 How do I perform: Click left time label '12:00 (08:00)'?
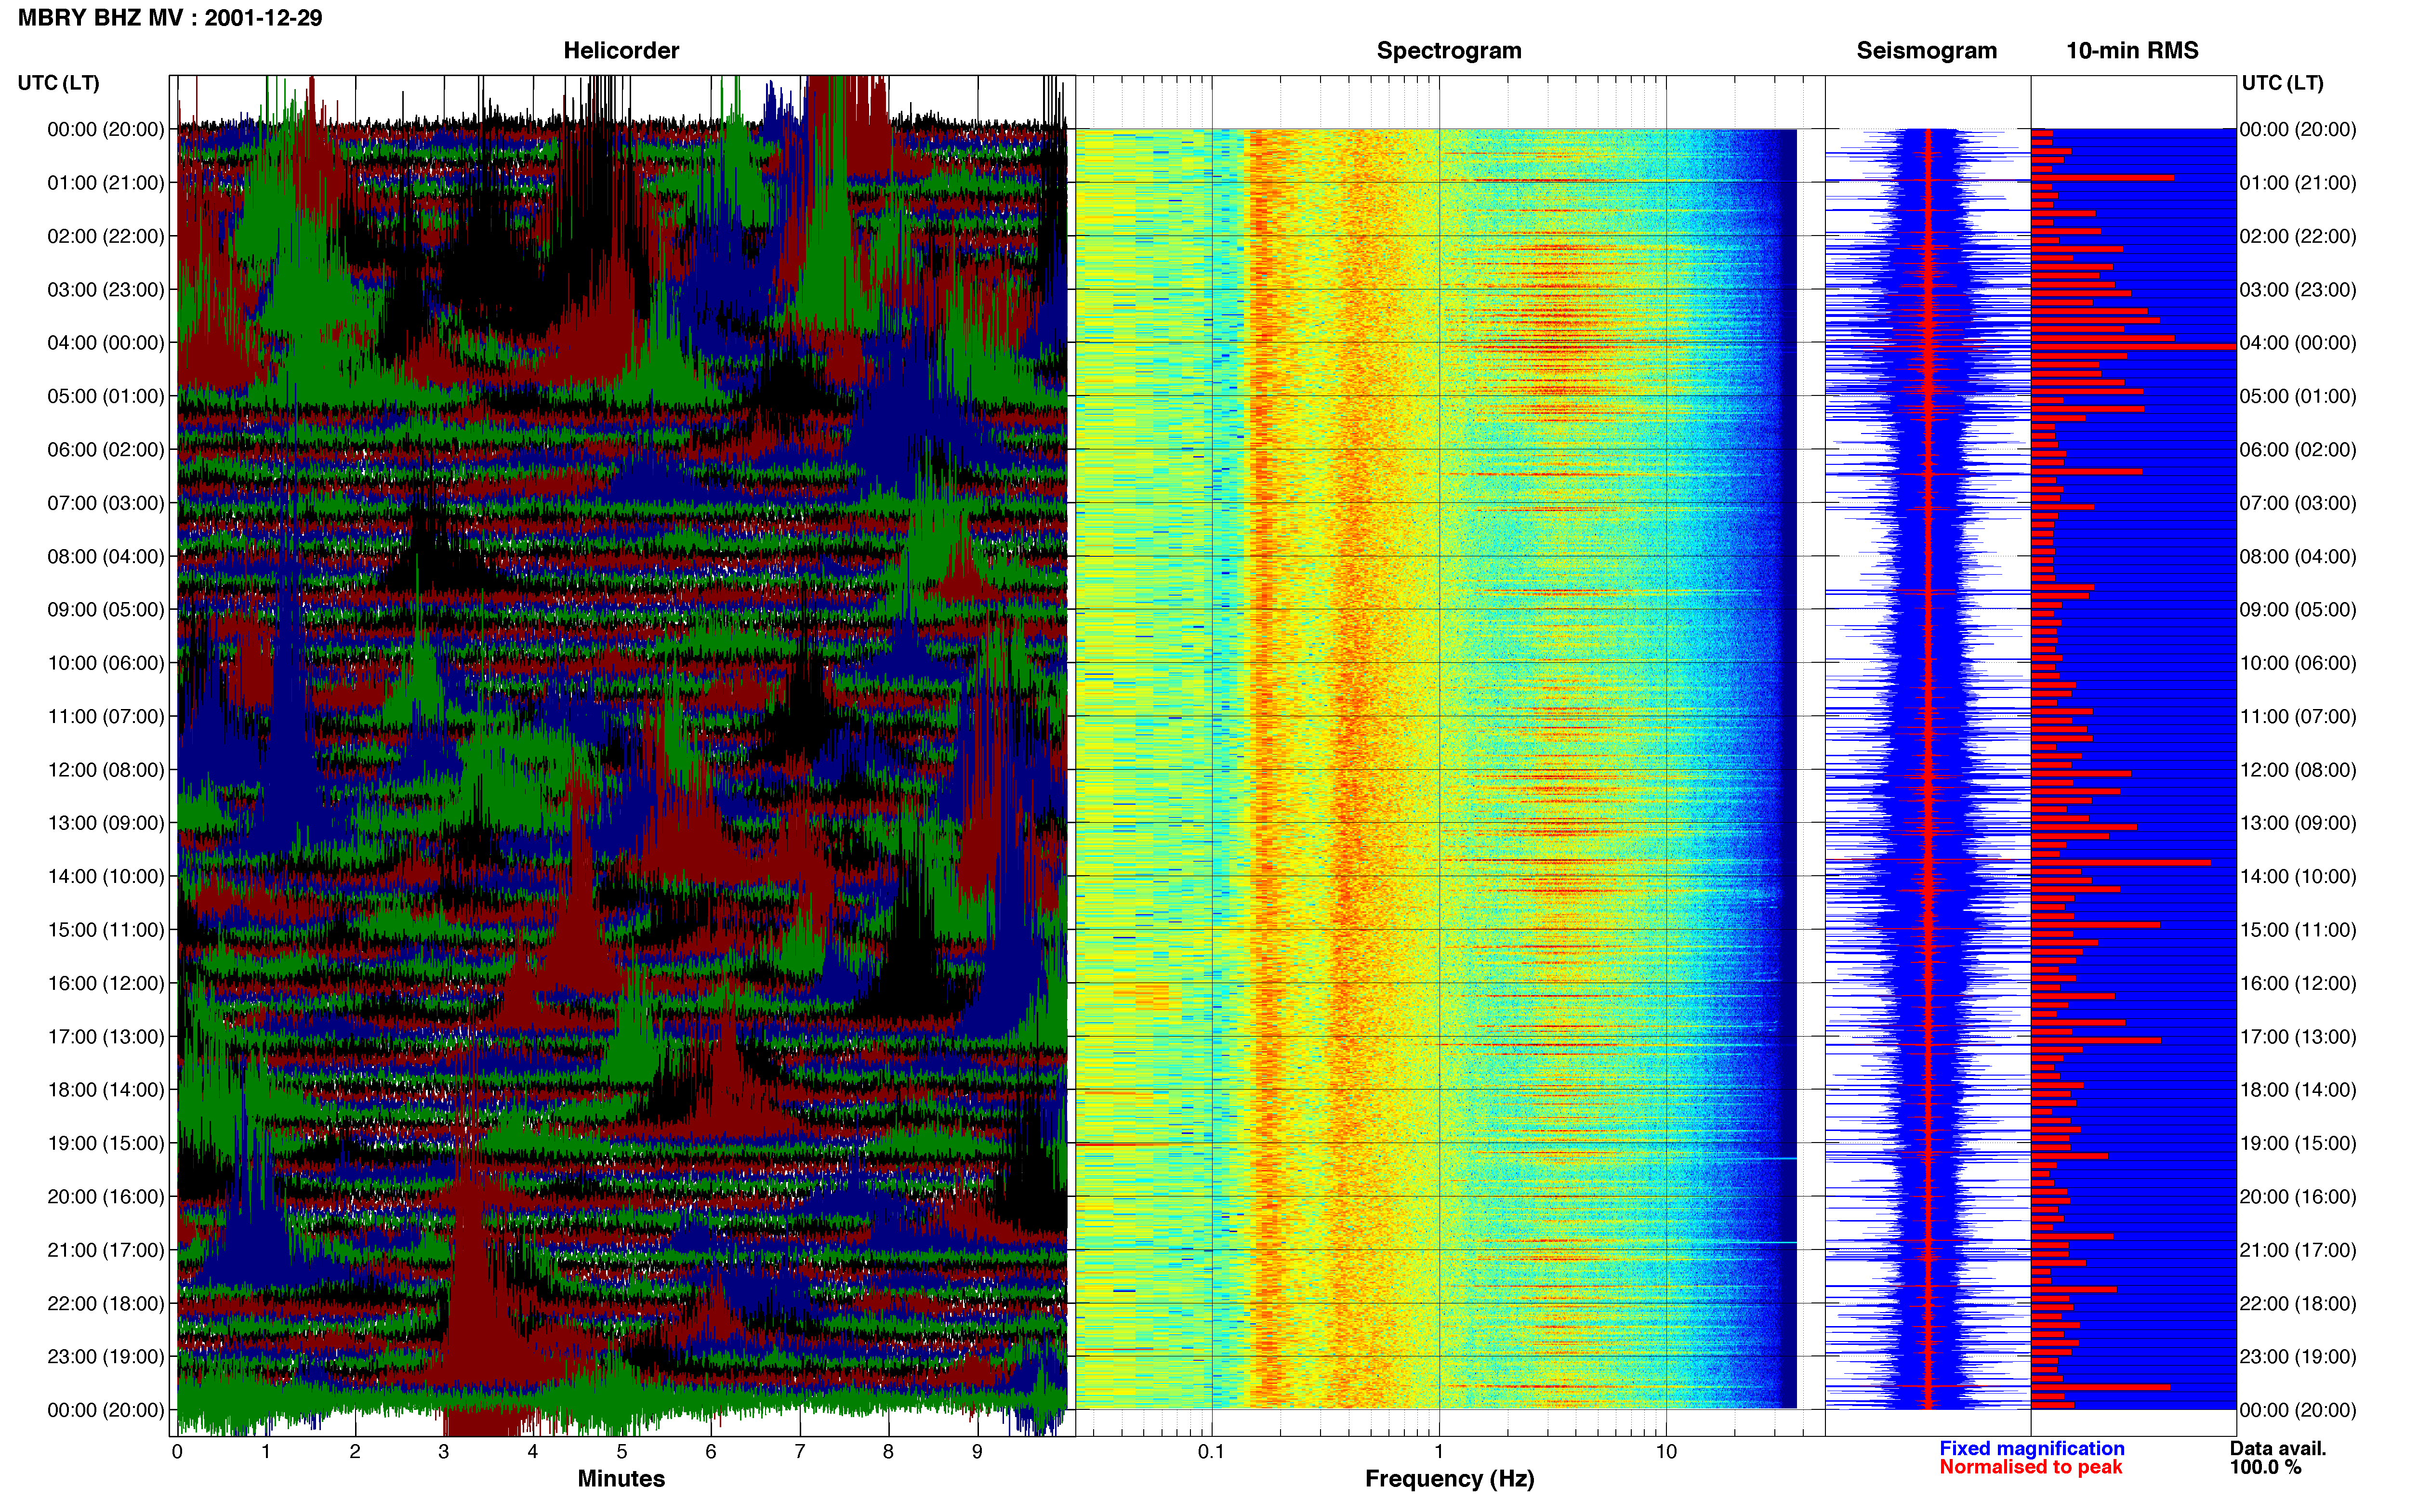[106, 770]
